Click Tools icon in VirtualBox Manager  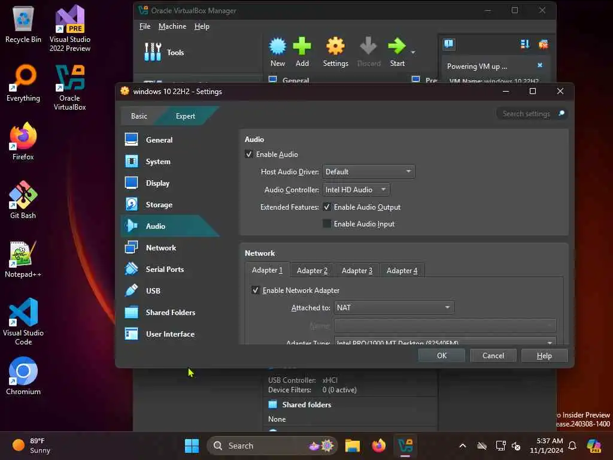pos(153,52)
